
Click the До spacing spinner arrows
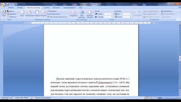click(131, 14)
